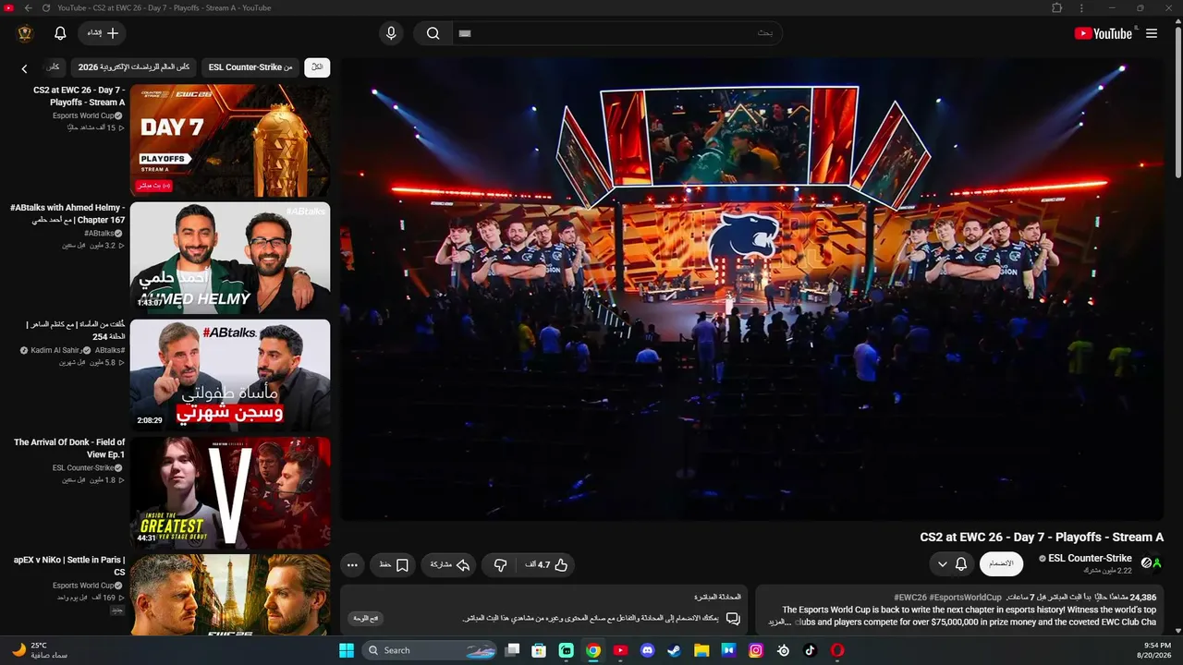Open Instagram from the taskbar
The image size is (1183, 665).
(x=756, y=650)
